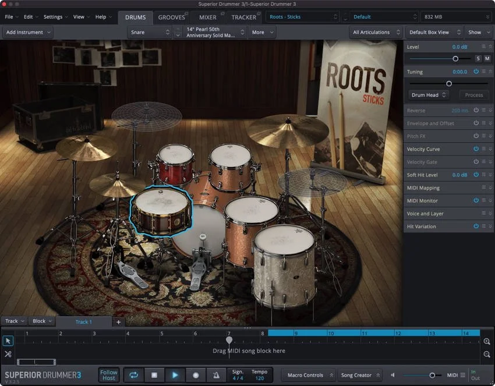This screenshot has width=495, height=386.
Task: Select the scissors cut tool on timeline edge
Action: pyautogui.click(x=8, y=354)
